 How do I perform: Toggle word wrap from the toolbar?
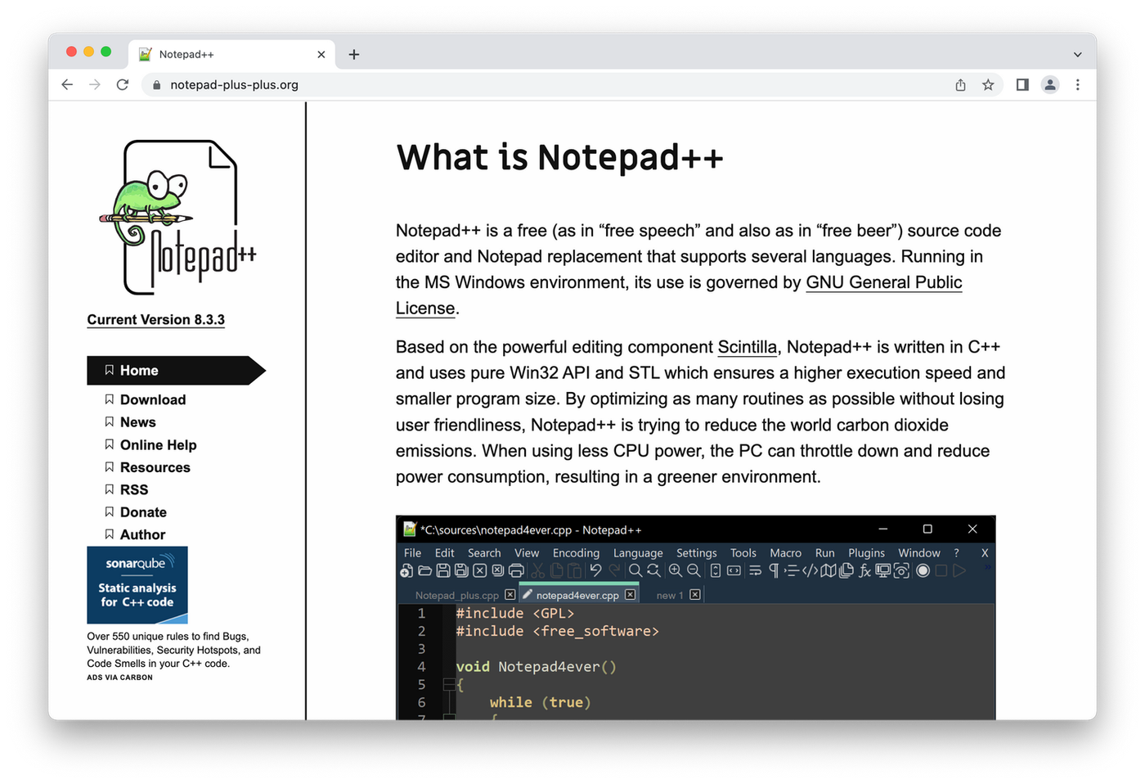click(x=755, y=570)
